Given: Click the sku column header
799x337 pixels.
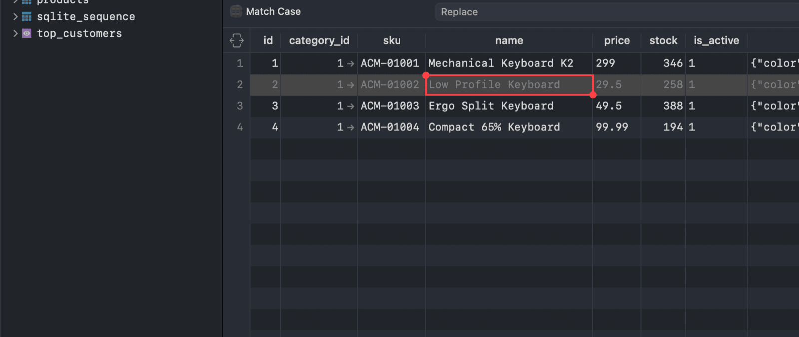Looking at the screenshot, I should pyautogui.click(x=392, y=40).
